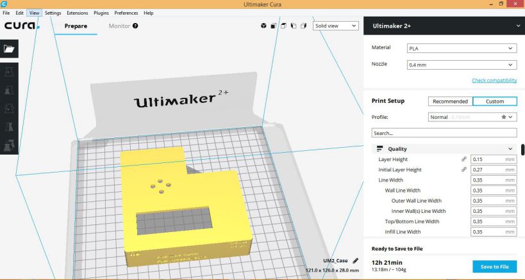Switch to the Monitor tab

pos(119,26)
